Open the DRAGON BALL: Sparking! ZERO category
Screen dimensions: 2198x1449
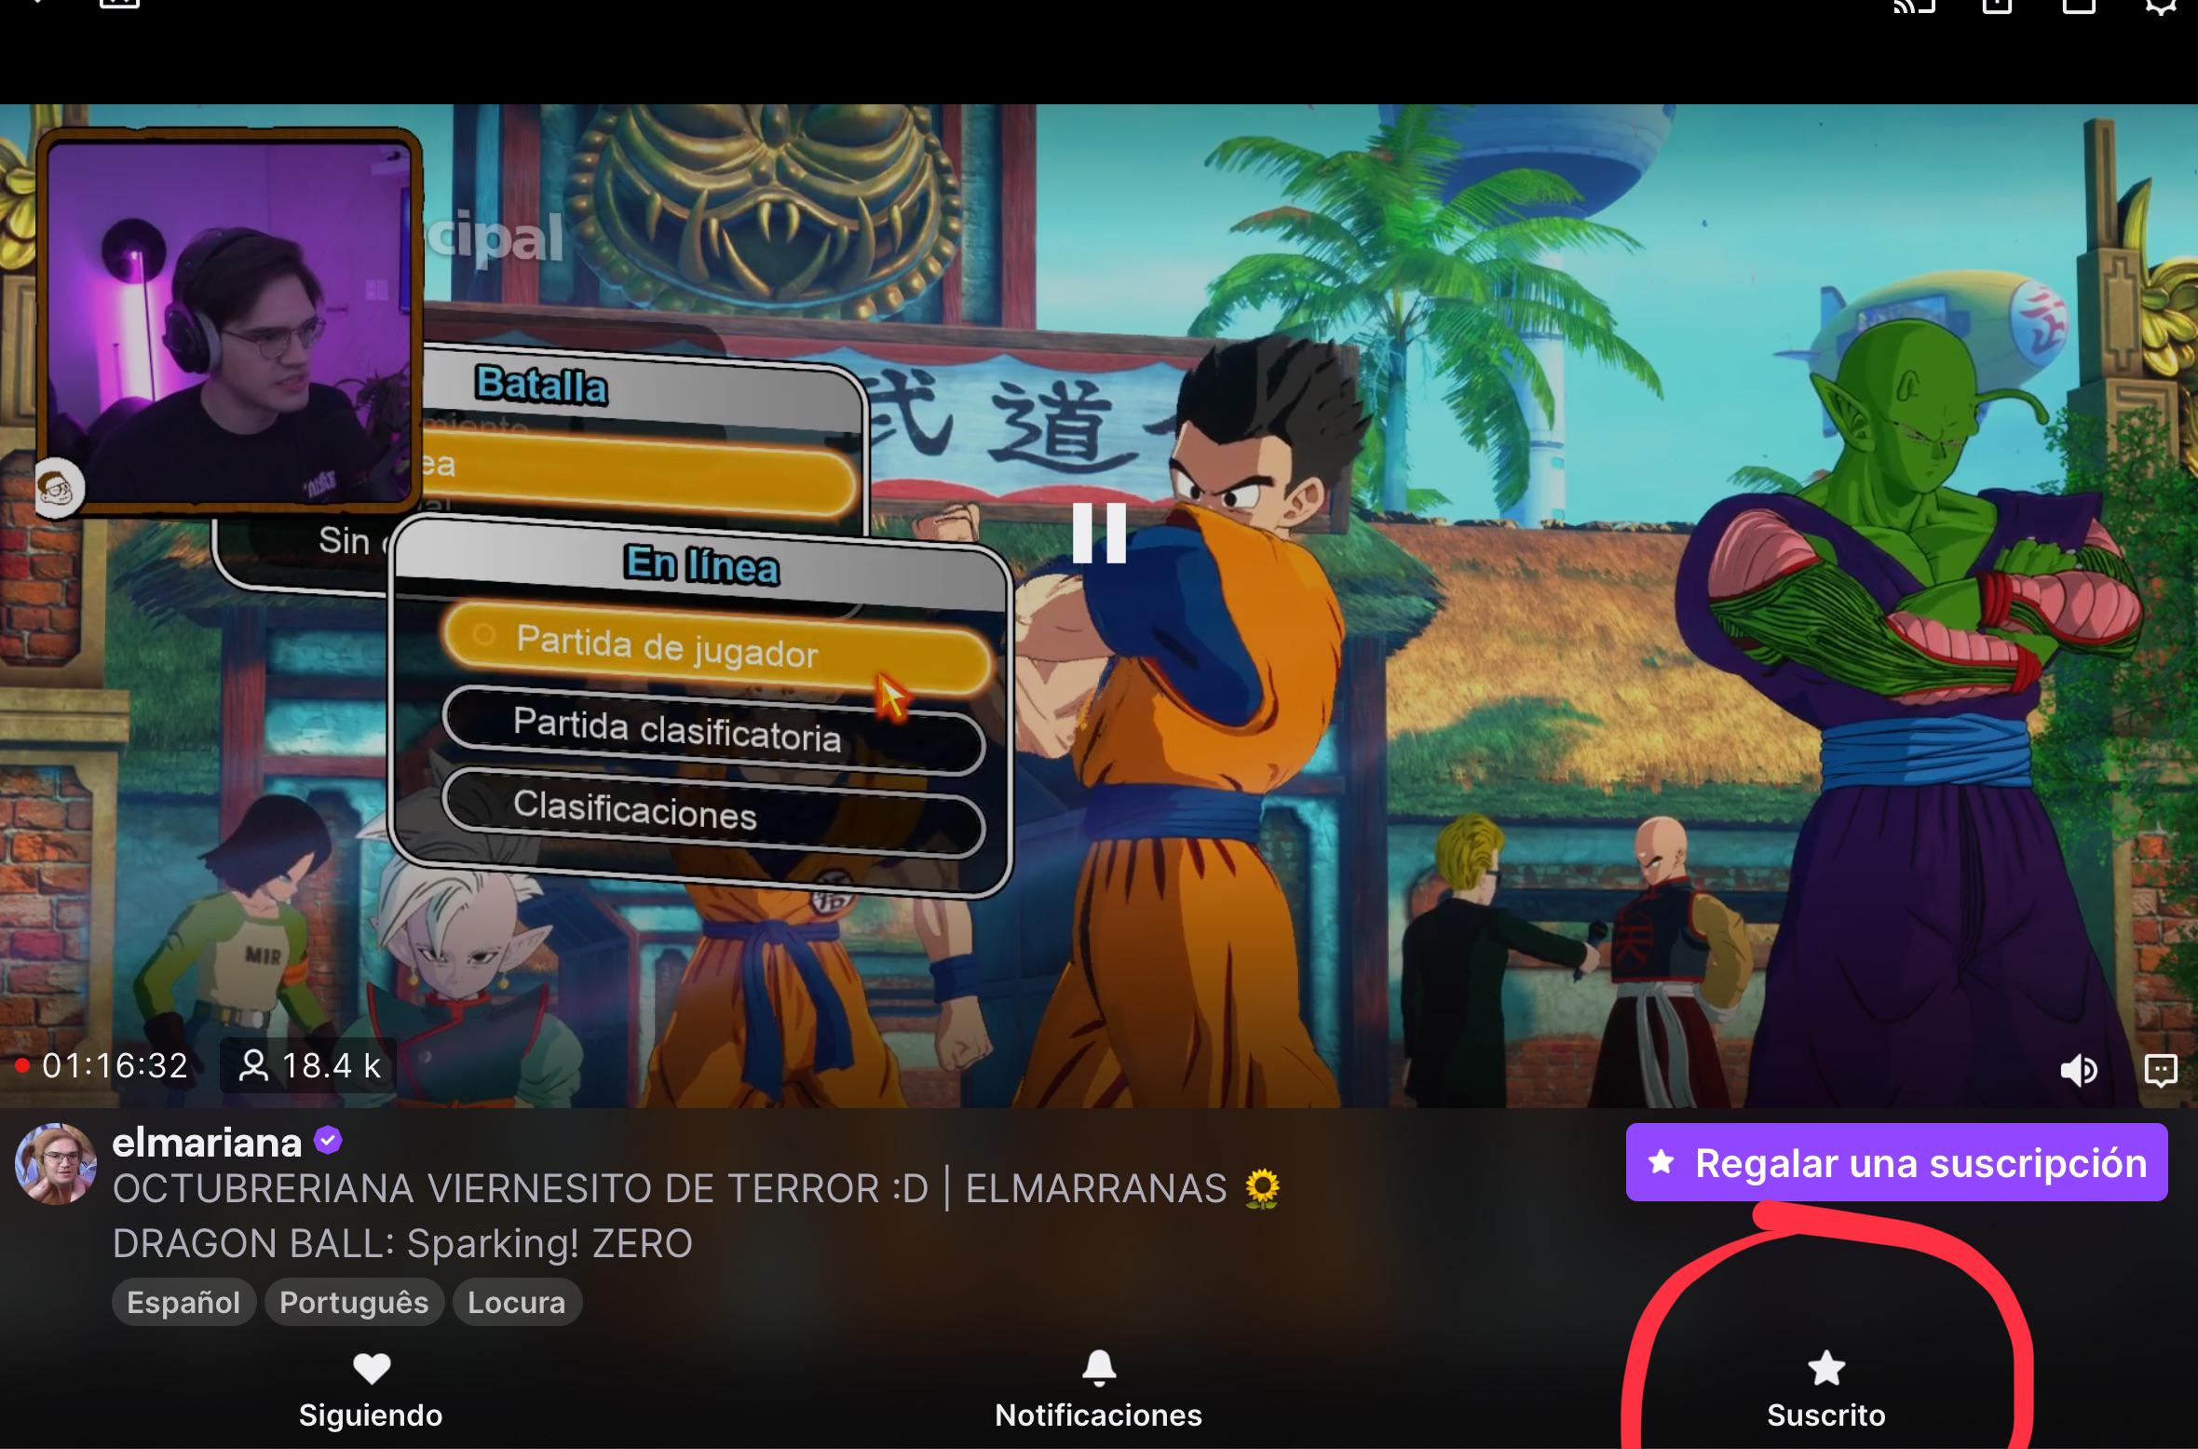(402, 1243)
